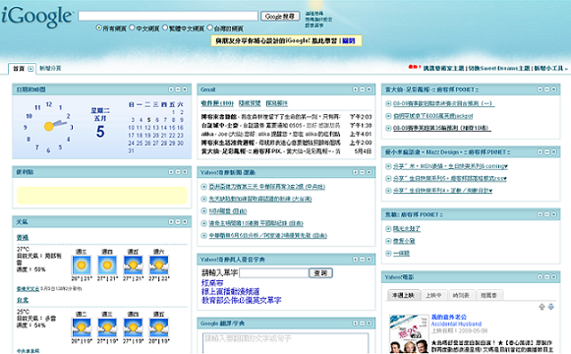Minimize the Yahoo!電影 movie widget
This screenshot has height=354, width=571.
547,277
